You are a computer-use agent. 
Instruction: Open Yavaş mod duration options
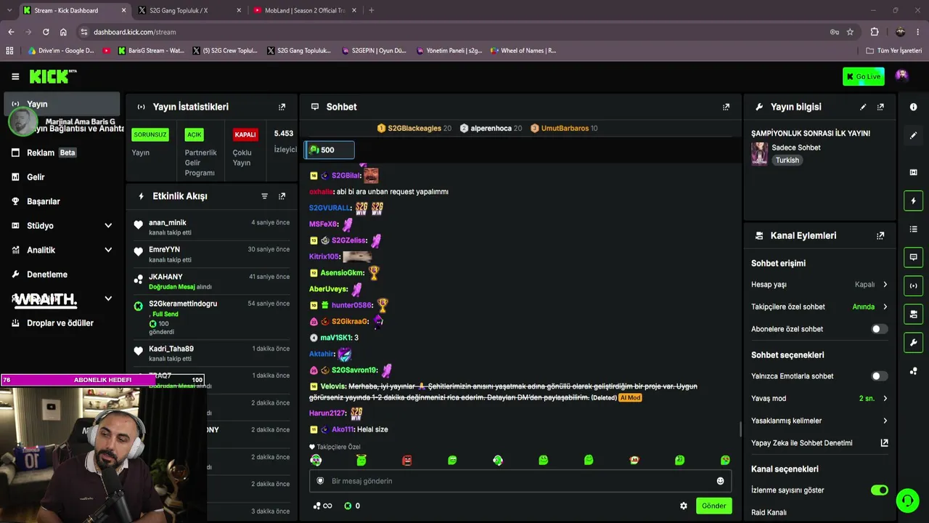point(819,398)
